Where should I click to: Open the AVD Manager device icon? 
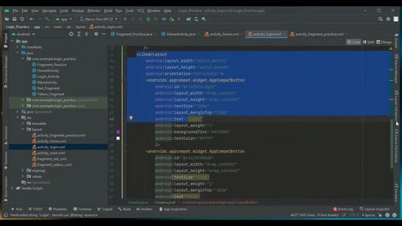(196, 19)
